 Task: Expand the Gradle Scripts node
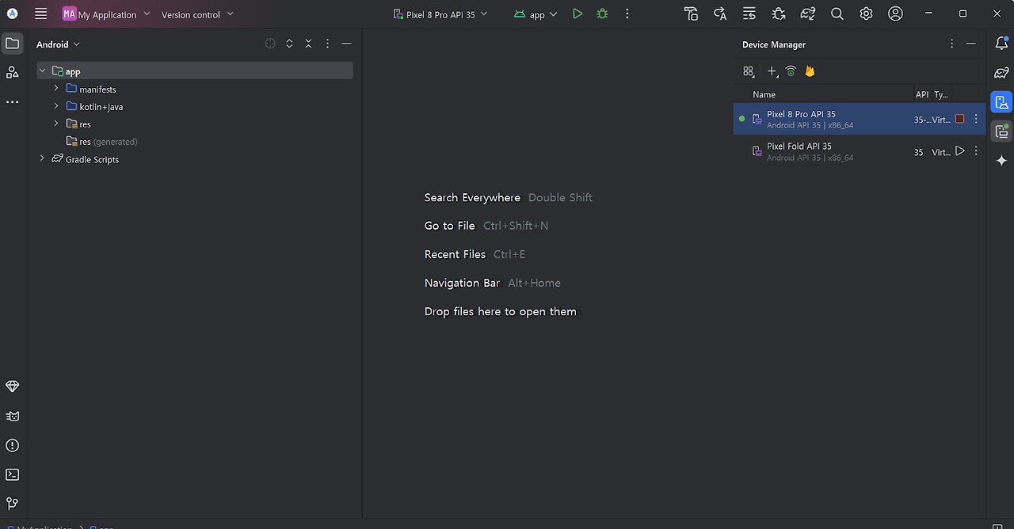click(x=41, y=158)
